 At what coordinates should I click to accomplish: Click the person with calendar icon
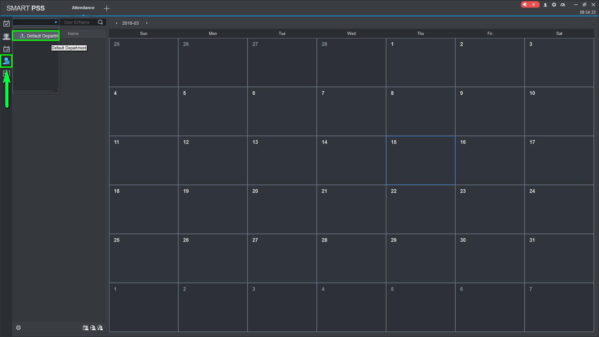pos(85,328)
